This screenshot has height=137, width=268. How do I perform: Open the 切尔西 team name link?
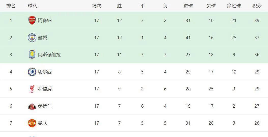pyautogui.click(x=45, y=72)
